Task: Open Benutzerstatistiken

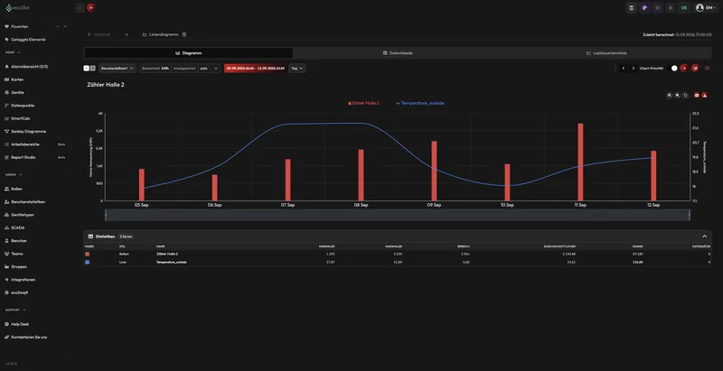Action: coord(25,202)
